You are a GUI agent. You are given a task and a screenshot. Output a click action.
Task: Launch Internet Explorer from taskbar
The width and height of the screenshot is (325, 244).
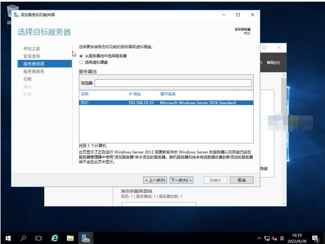55,238
